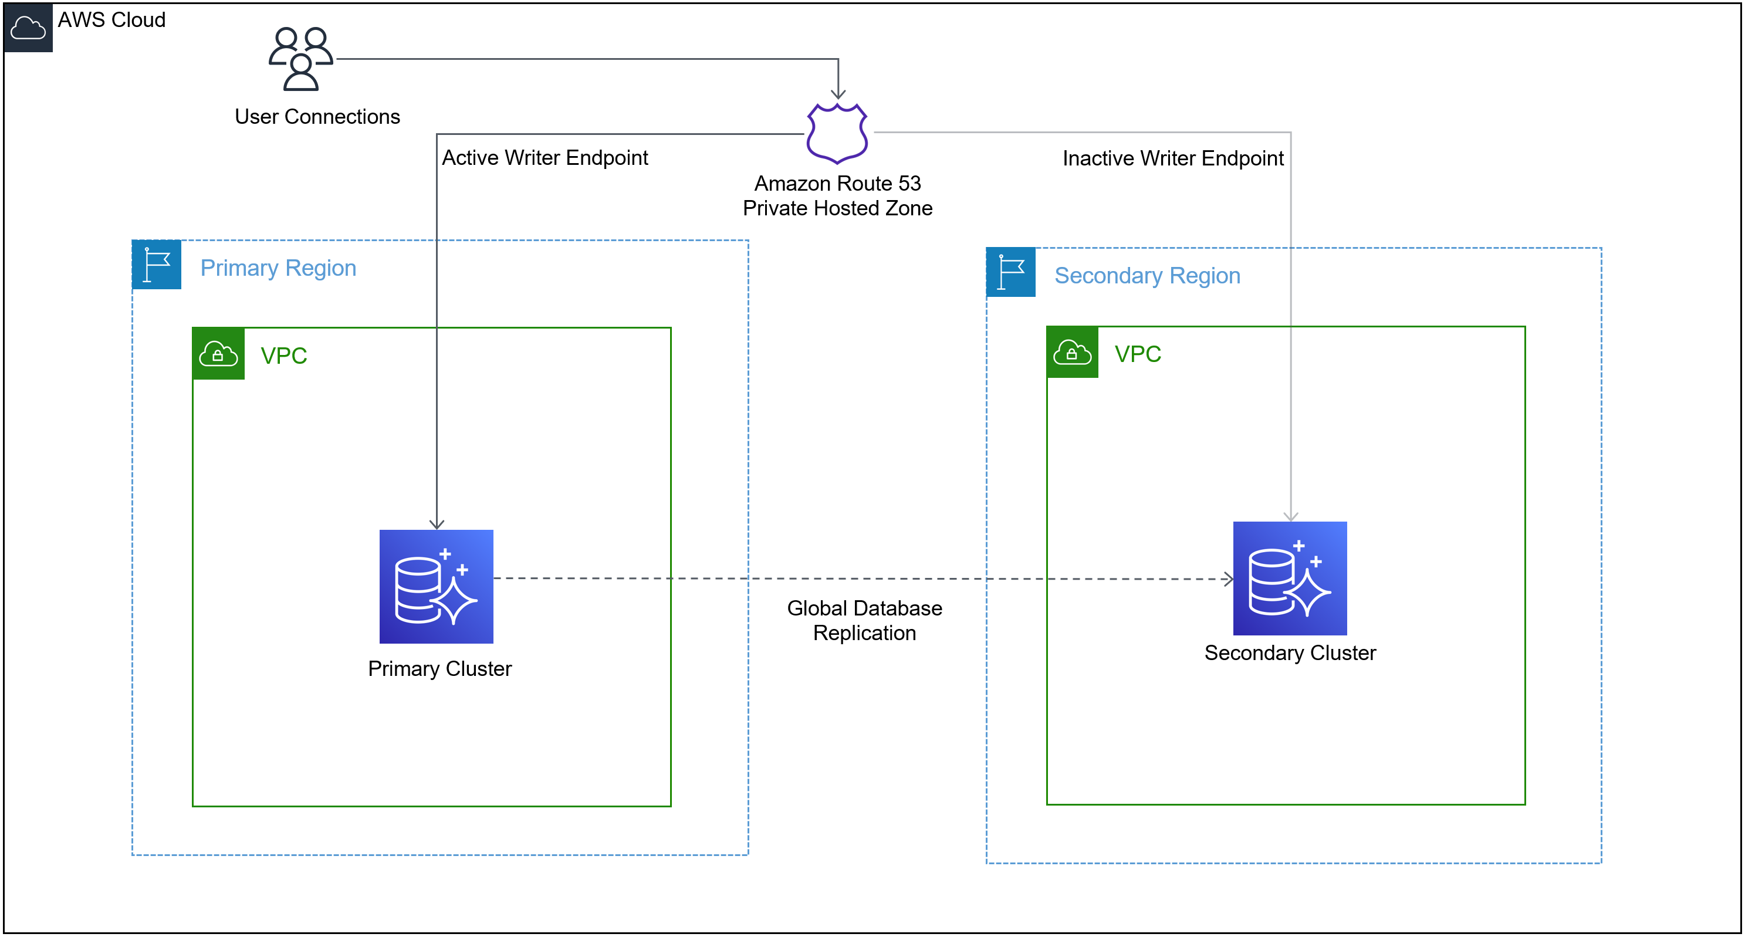The width and height of the screenshot is (1745, 937).
Task: Click the VPC icon in Primary Region
Action: [x=218, y=354]
